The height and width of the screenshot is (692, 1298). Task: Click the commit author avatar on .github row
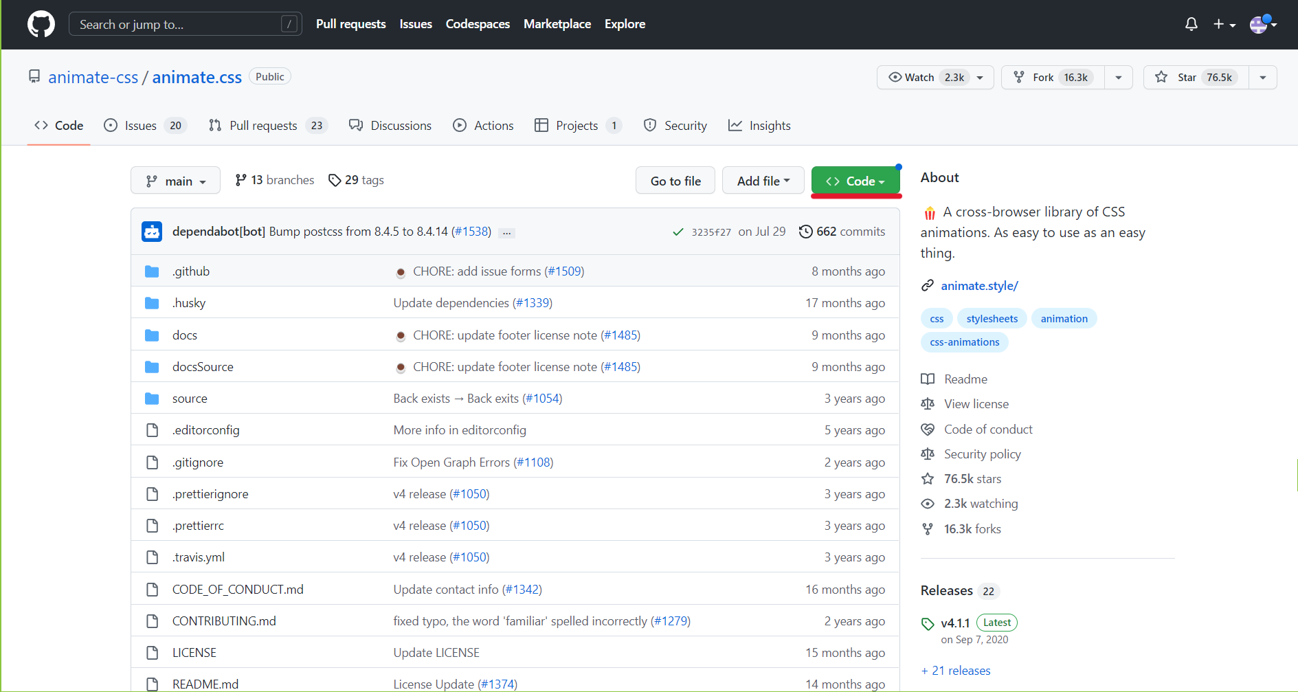(x=401, y=272)
